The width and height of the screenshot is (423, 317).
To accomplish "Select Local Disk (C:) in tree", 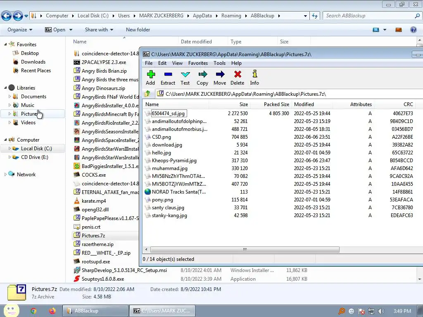I will tap(32, 149).
